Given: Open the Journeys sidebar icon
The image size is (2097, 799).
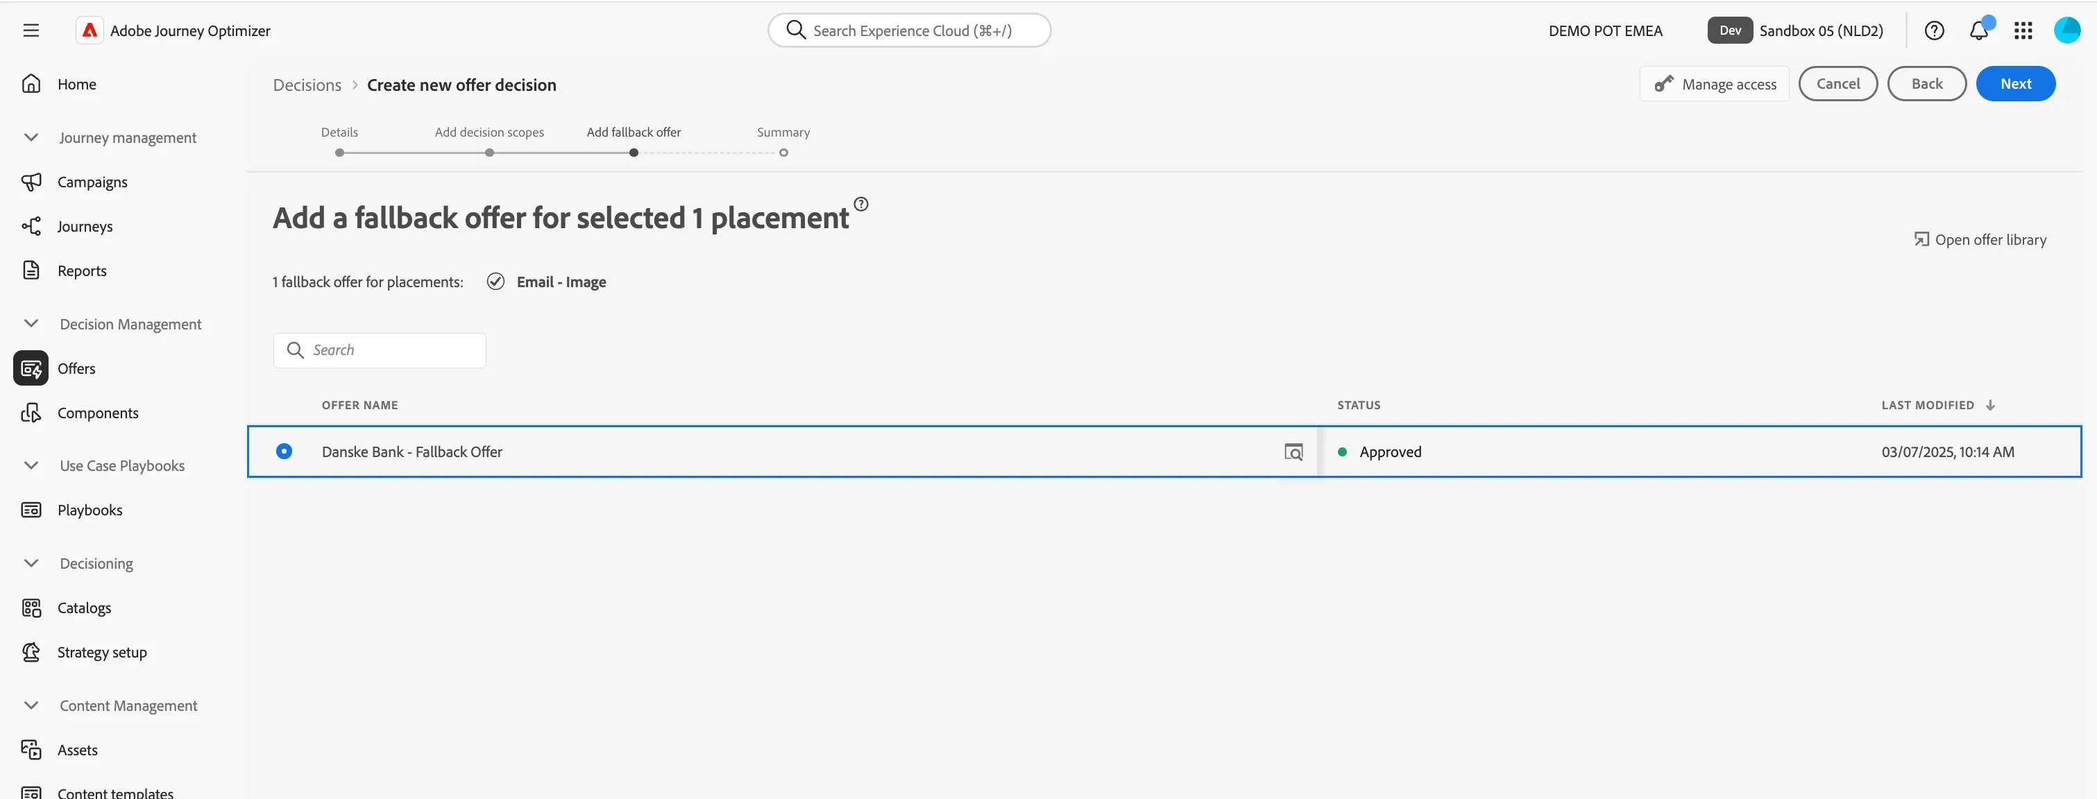Looking at the screenshot, I should point(31,226).
